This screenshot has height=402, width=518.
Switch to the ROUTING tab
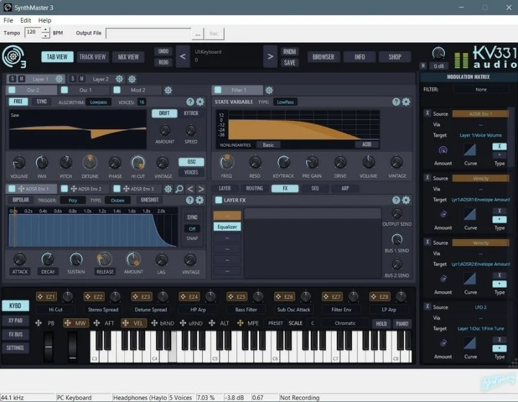point(254,188)
